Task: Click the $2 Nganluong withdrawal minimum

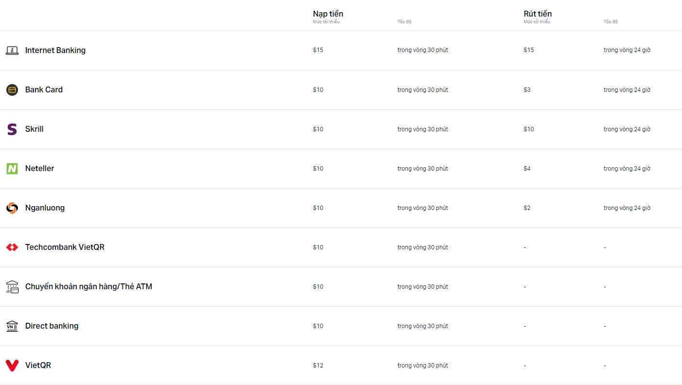Action: tap(527, 208)
